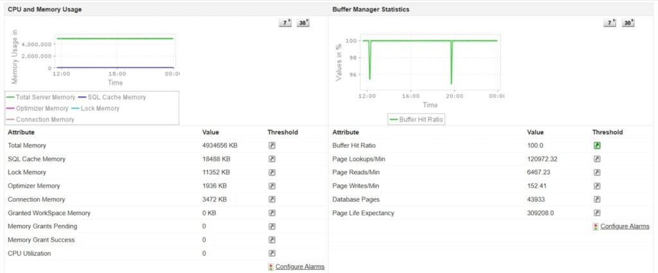This screenshot has height=273, width=658.
Task: Select Page Lookups/Min value 120972.32
Action: point(542,159)
